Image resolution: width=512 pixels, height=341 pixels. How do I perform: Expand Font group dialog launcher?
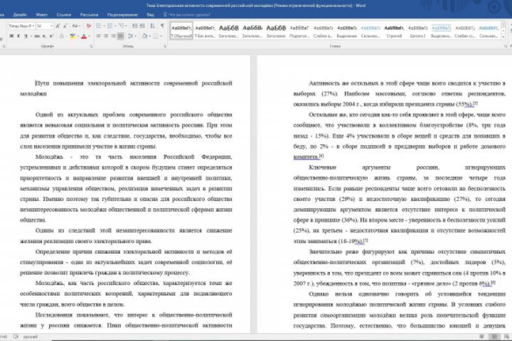pos(92,46)
